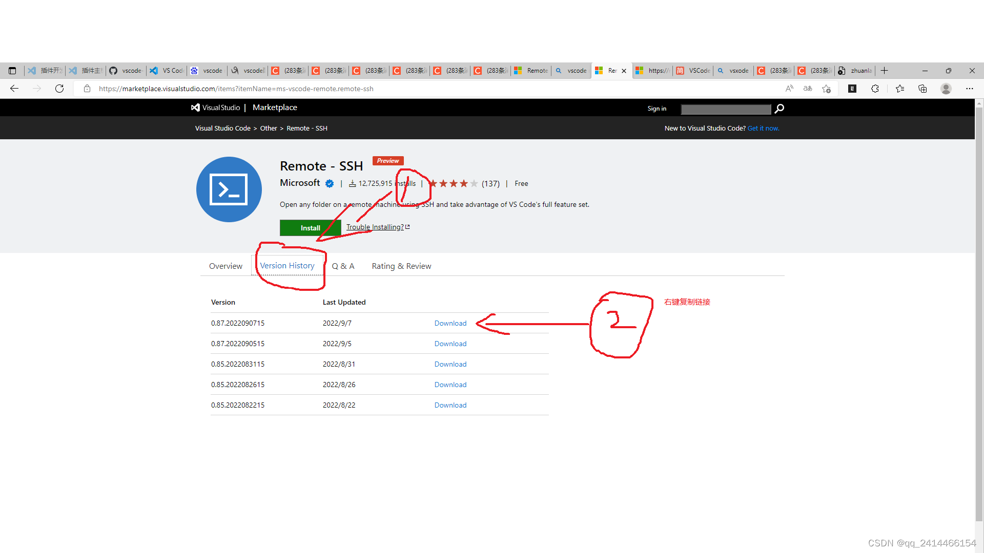Open the Marketplace header link
This screenshot has height=553, width=984.
click(x=275, y=108)
